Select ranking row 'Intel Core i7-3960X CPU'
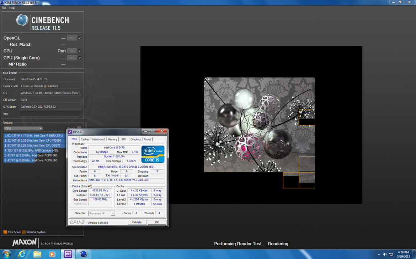Viewport: 416px width, 259px height. tap(34, 136)
